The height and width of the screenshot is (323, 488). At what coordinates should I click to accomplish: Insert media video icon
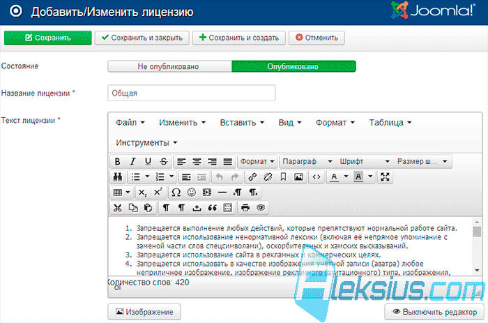tap(207, 193)
